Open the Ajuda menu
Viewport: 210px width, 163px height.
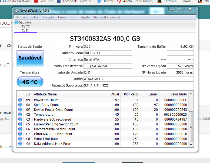(85, 17)
